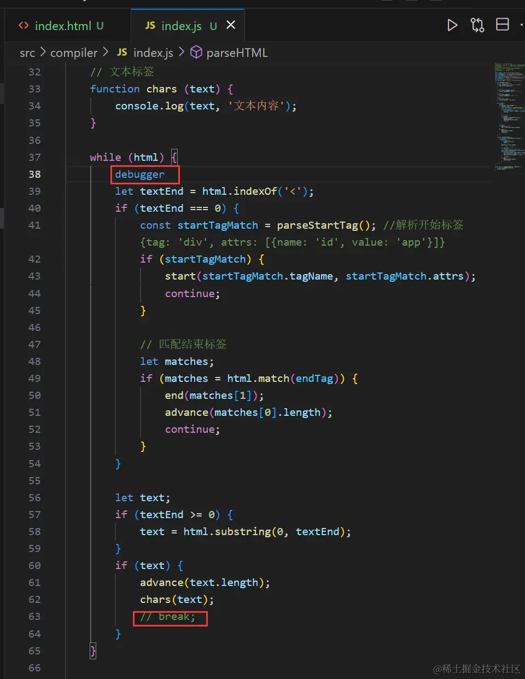Click 'if (text) {' on line 60
Screen dimensions: 525x679
click(149, 566)
